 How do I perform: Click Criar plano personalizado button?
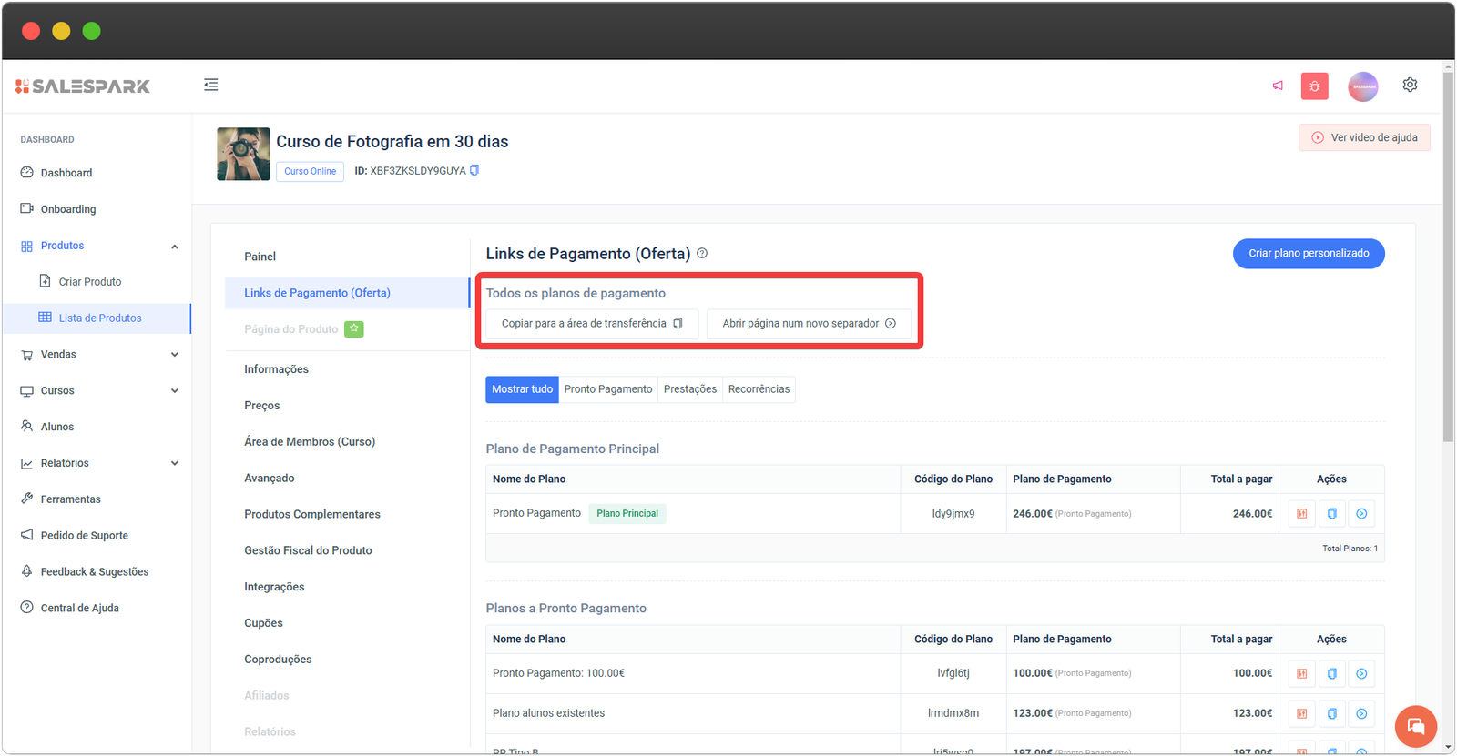click(x=1308, y=254)
